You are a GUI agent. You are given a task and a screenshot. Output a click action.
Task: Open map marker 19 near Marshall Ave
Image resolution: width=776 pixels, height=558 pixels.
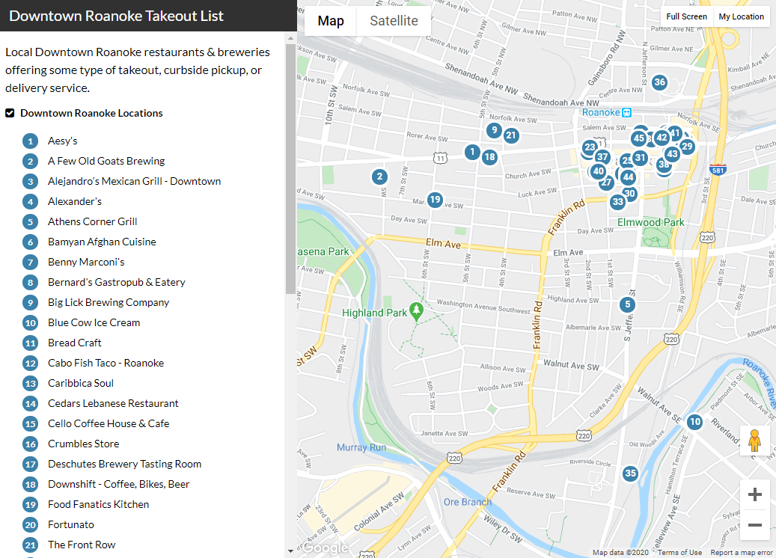(435, 200)
